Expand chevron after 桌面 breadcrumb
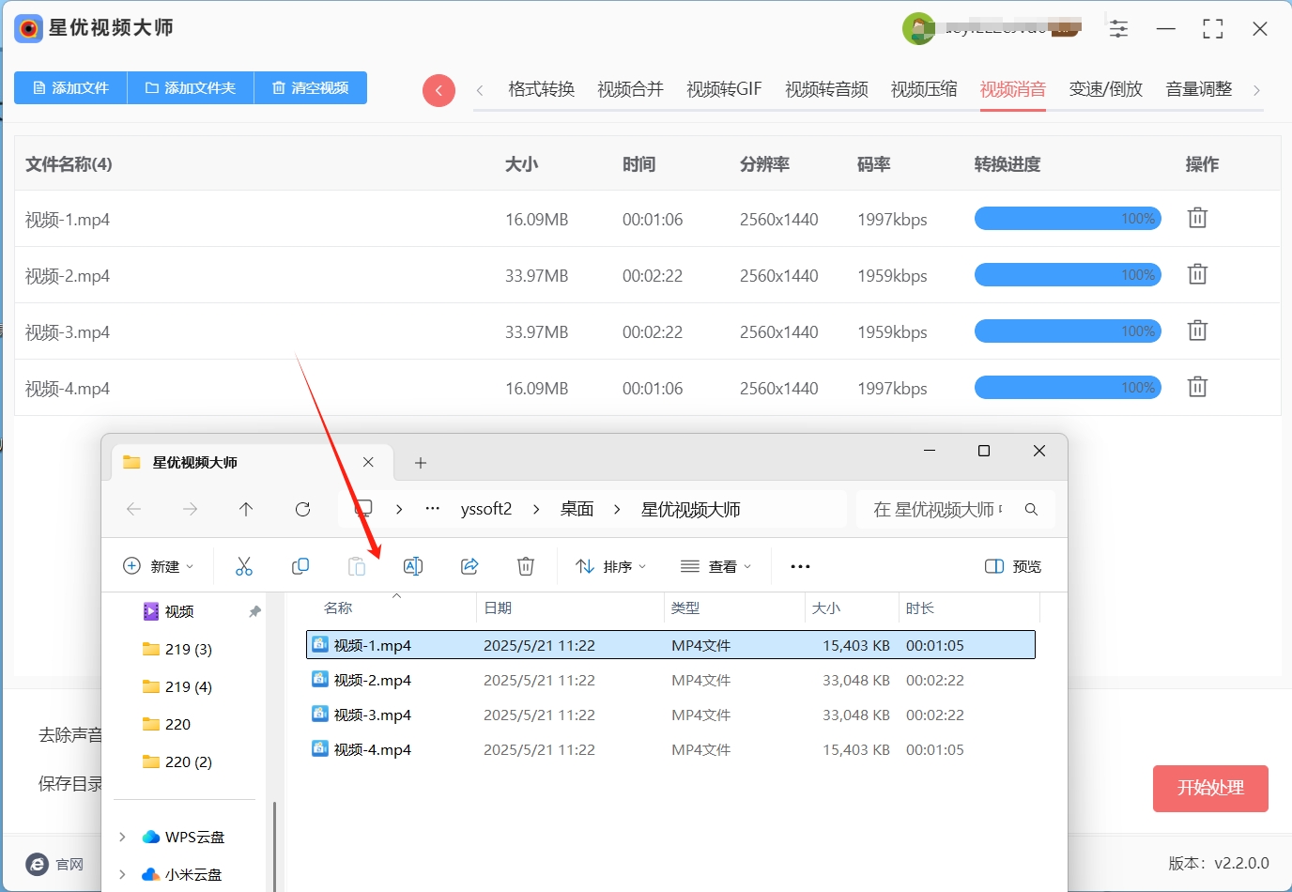Screen dimensions: 1292x892 point(617,509)
